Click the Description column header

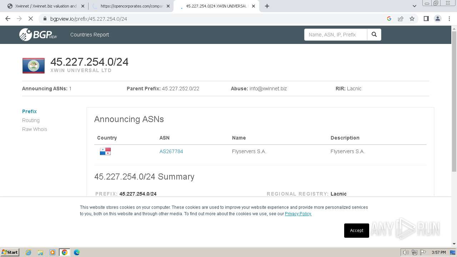[345, 138]
